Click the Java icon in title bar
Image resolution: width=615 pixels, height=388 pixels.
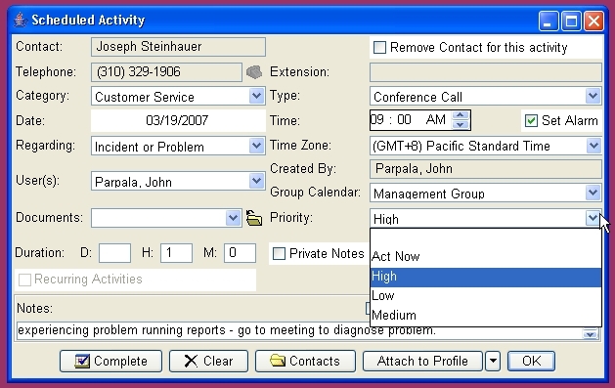click(20, 20)
